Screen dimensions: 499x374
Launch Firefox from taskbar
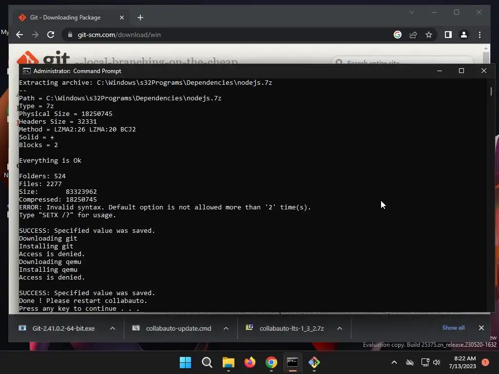[250, 362]
